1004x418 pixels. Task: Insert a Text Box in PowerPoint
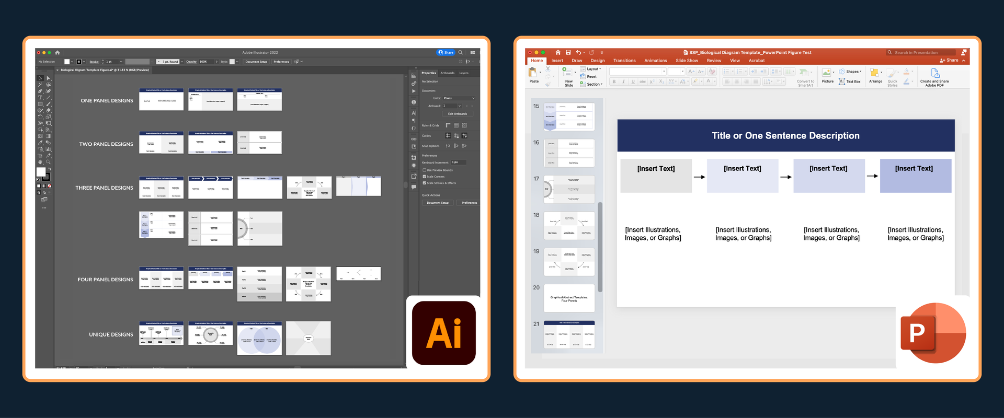point(850,82)
